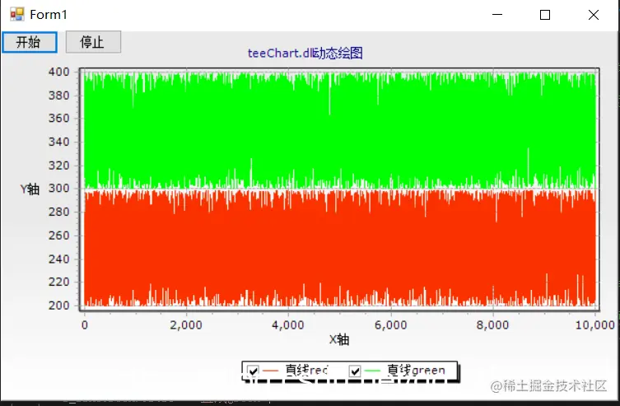Viewport: 620px width, 406px height.
Task: Click the 直线red legend label
Action: [307, 370]
